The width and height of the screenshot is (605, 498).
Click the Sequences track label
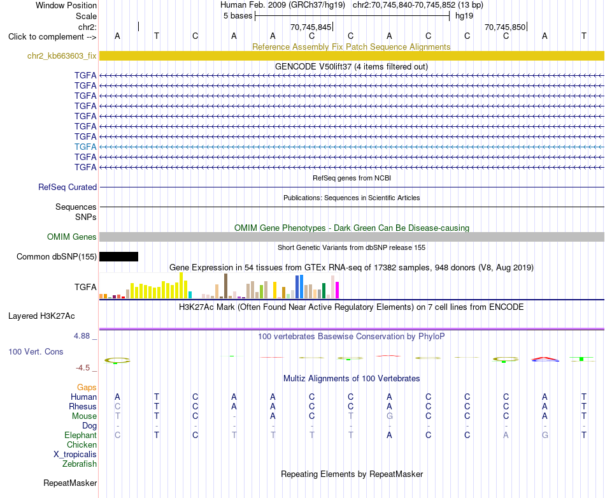coord(76,207)
